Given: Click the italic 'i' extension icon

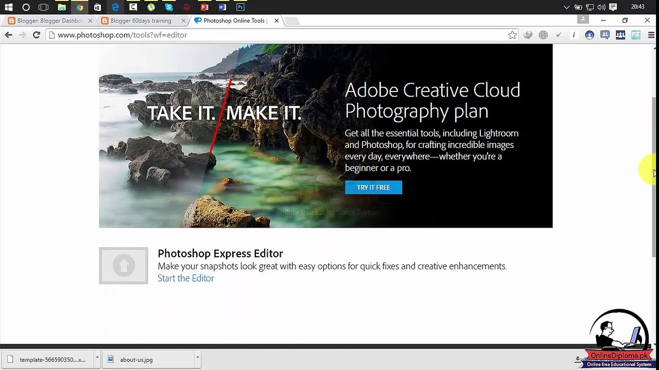Looking at the screenshot, I should click(574, 35).
